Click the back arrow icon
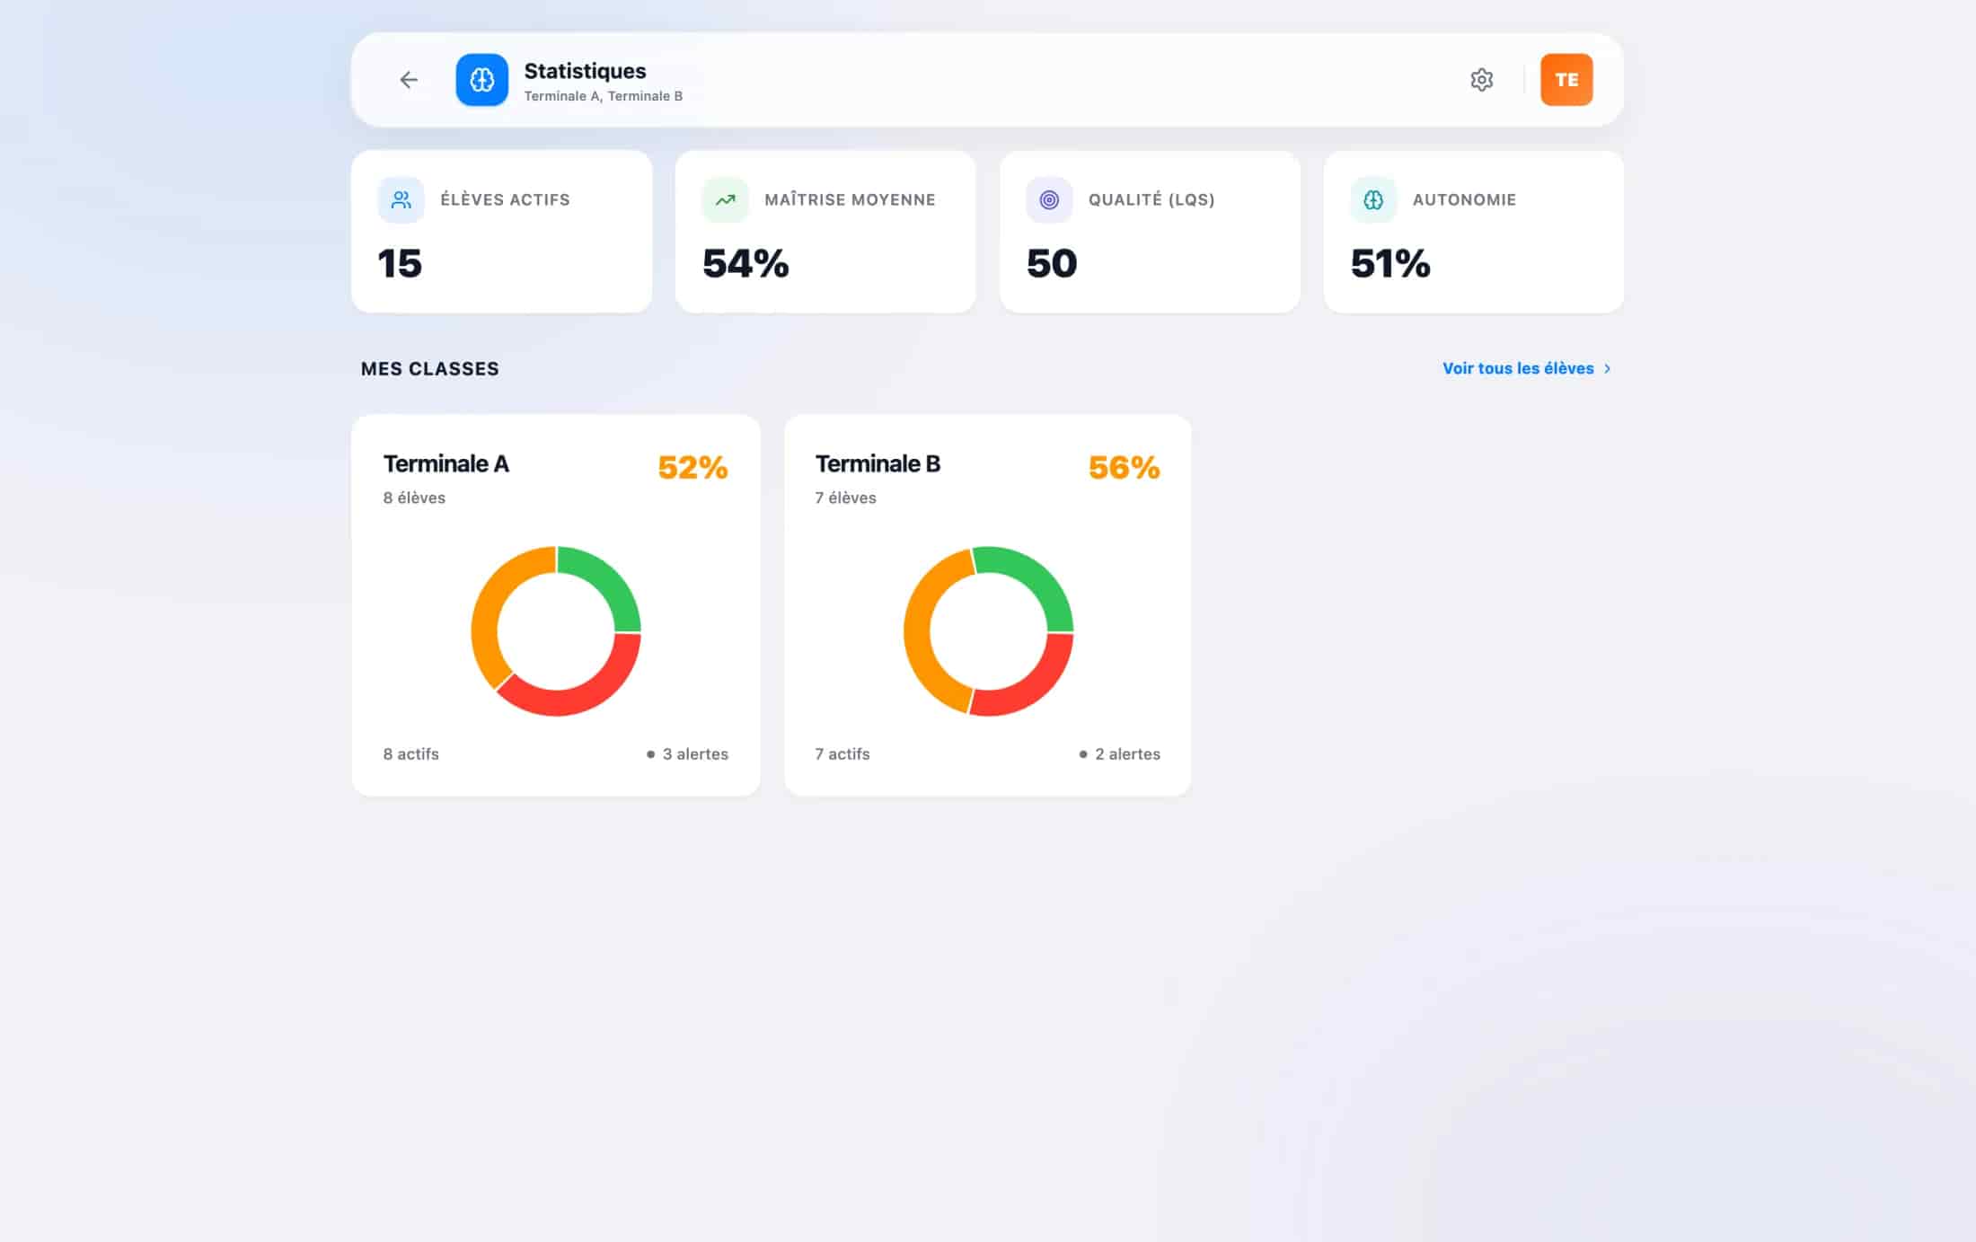Image resolution: width=1976 pixels, height=1242 pixels. click(x=409, y=80)
